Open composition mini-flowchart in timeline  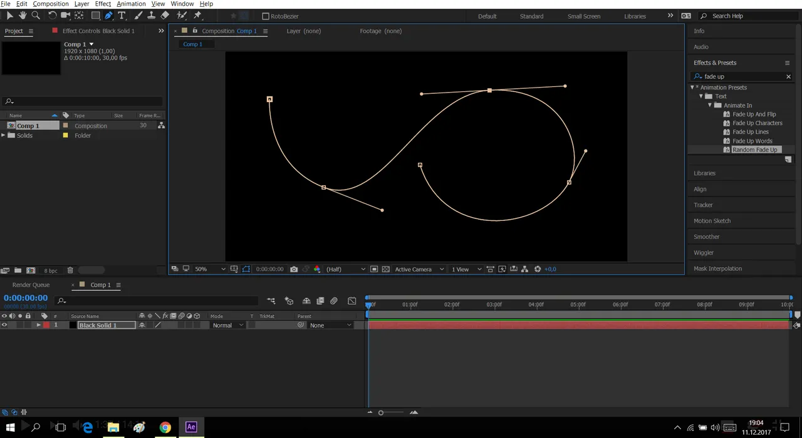[271, 301]
